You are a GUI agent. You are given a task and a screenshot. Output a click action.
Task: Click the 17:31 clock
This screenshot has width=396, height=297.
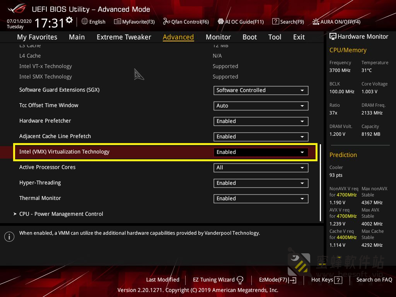click(49, 23)
